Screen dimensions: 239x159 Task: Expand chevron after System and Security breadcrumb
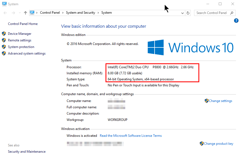pyautogui.click(x=98, y=13)
